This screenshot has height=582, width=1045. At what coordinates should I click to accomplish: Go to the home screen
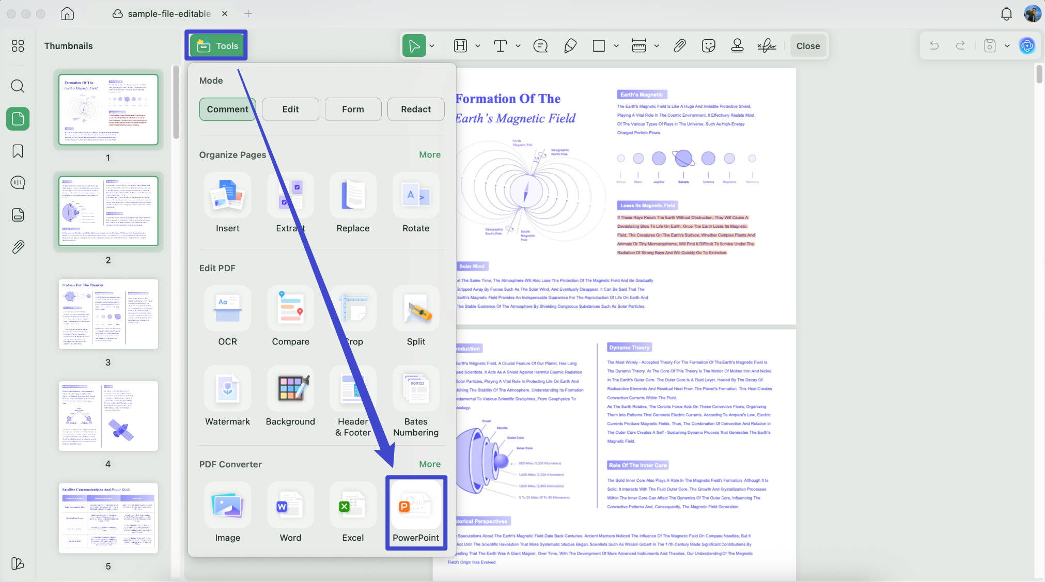coord(67,13)
